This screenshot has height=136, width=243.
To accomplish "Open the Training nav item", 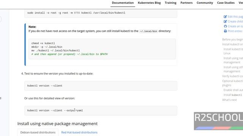I will point(170,3).
